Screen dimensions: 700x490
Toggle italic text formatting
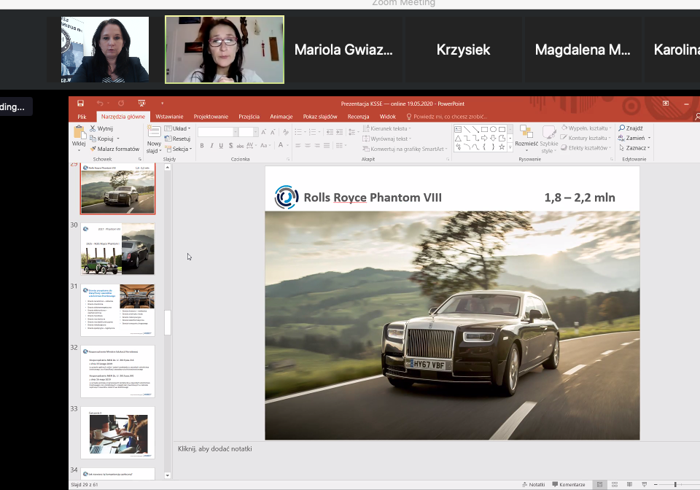click(x=211, y=145)
